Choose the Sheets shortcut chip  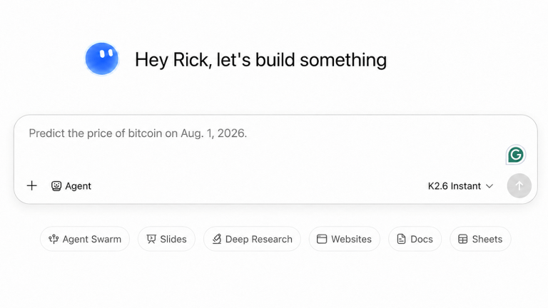(480, 239)
